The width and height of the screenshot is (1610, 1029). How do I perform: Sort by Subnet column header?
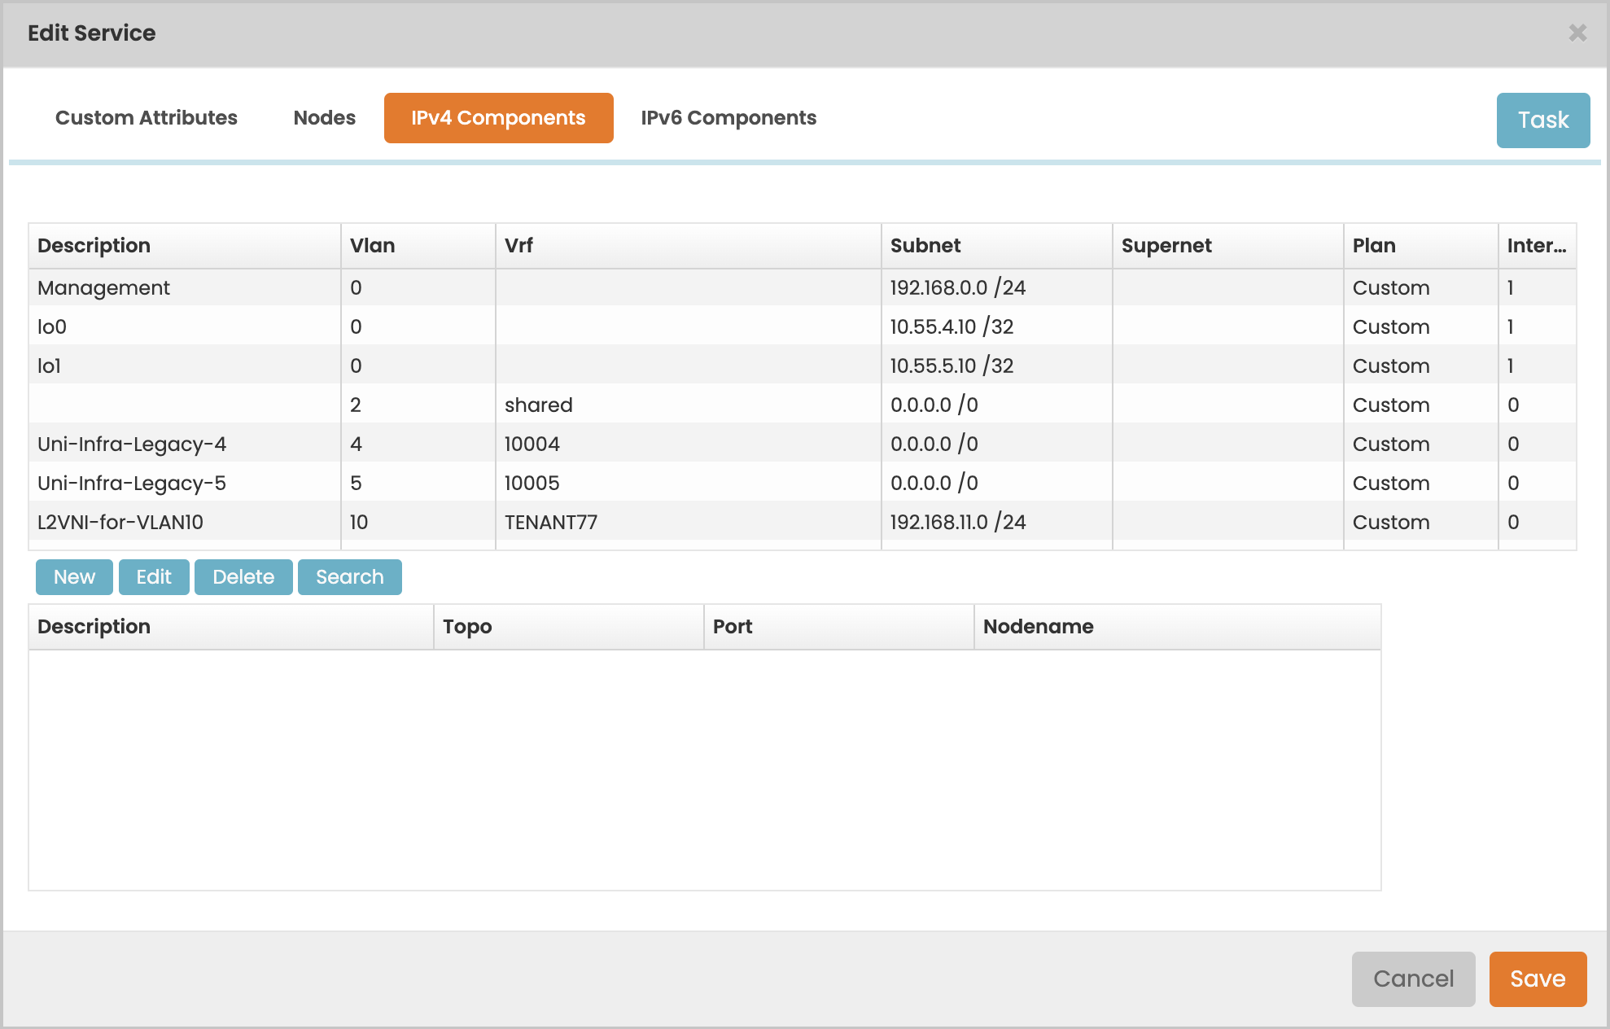point(925,246)
